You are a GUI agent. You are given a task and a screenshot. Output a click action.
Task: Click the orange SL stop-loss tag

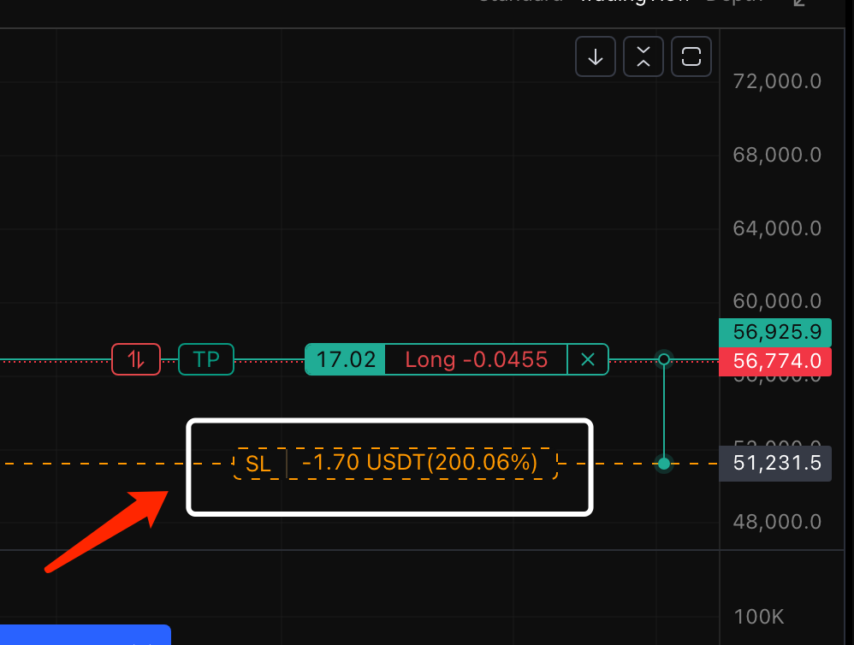point(258,464)
